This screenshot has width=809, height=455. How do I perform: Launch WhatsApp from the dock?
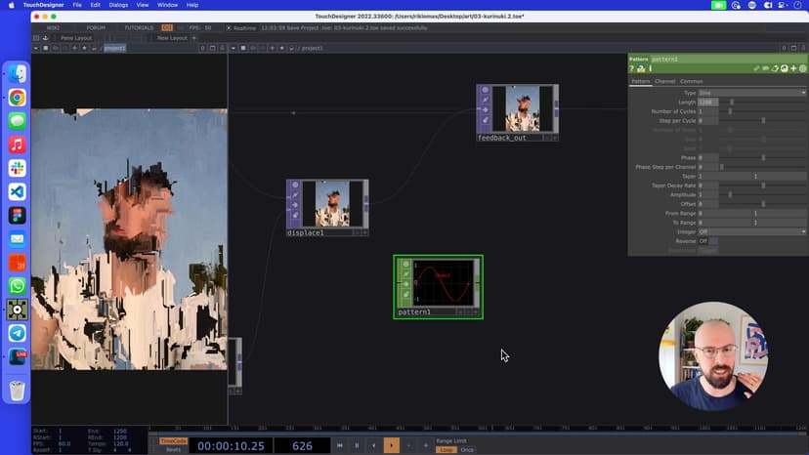point(18,286)
